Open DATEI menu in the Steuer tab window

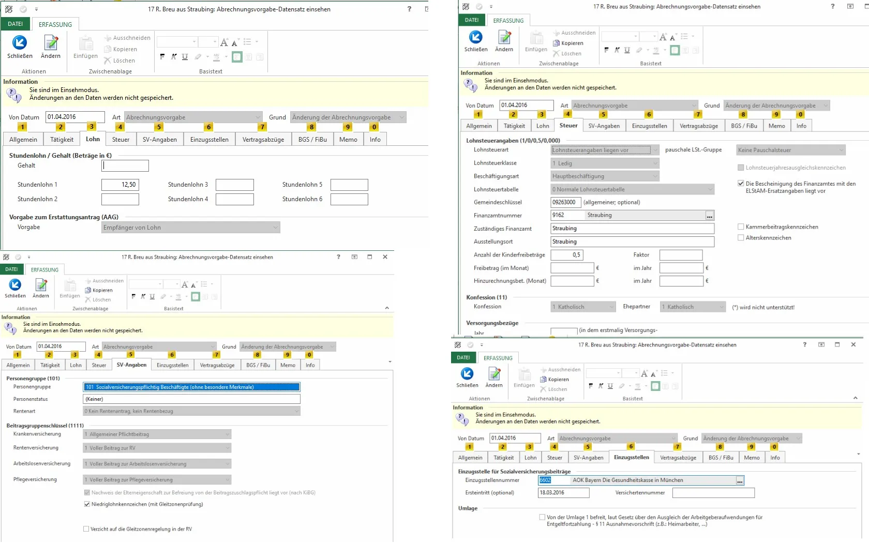click(471, 20)
